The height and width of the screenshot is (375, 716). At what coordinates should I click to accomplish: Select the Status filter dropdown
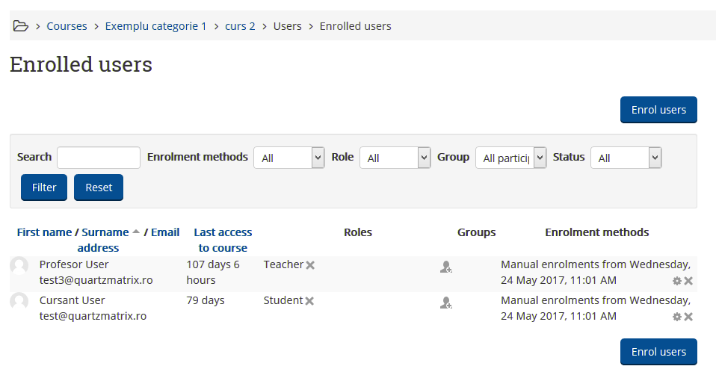626,158
